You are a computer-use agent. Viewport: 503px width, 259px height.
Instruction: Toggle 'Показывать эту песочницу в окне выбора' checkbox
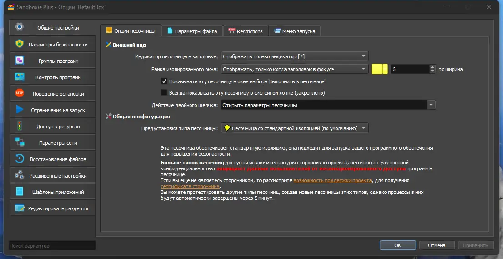(164, 81)
